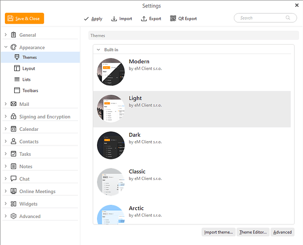This screenshot has height=245, width=303.
Task: Select the Dark theme thumbnail
Action: [x=111, y=145]
